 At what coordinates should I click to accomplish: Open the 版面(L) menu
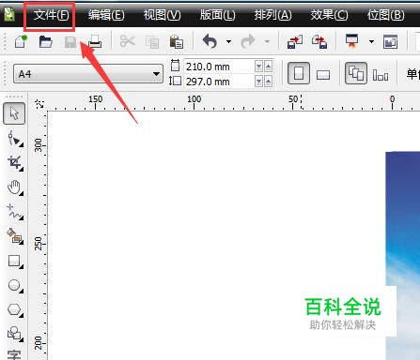point(217,15)
